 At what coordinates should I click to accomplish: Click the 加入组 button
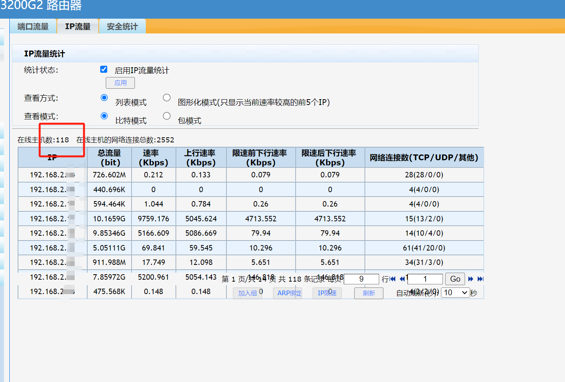pos(247,293)
